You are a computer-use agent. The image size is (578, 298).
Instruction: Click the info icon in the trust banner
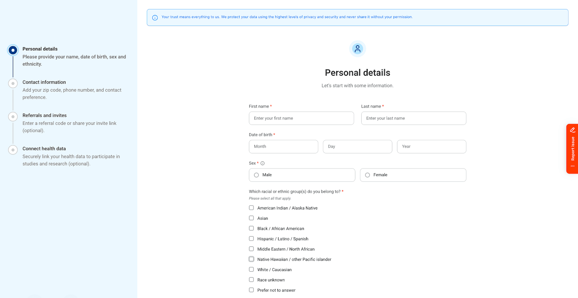155,17
